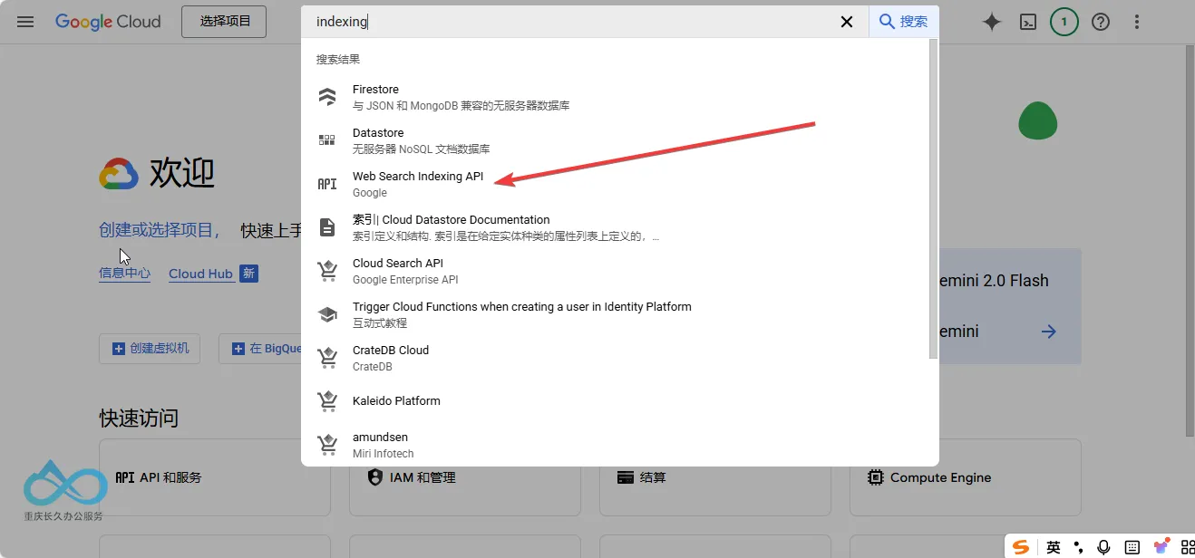Open the Cloud Hub link

200,274
